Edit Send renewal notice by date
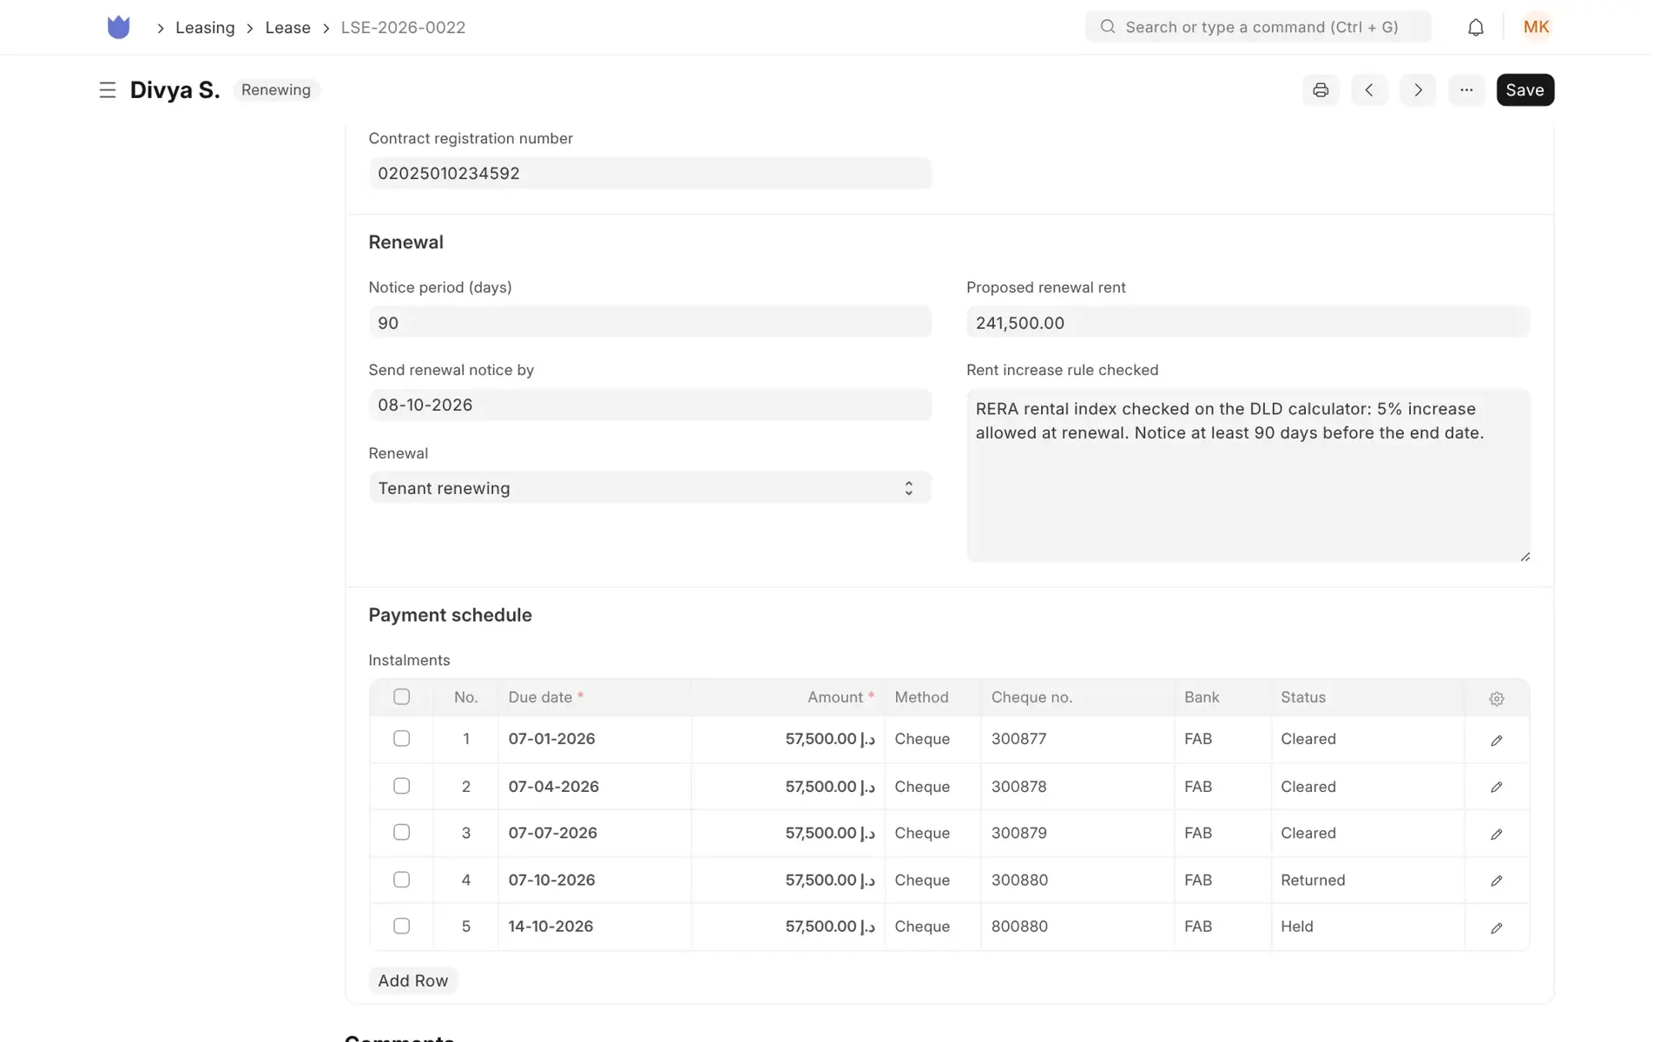Image resolution: width=1667 pixels, height=1042 pixels. [649, 405]
